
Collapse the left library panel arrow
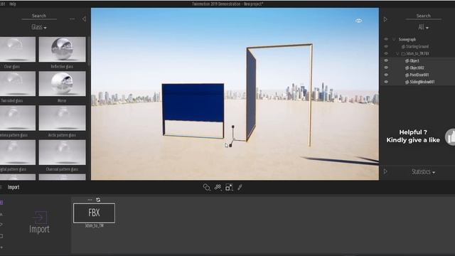[84, 19]
